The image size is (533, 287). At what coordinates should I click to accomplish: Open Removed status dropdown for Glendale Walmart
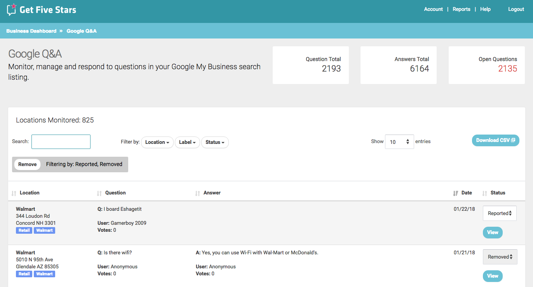tap(500, 257)
